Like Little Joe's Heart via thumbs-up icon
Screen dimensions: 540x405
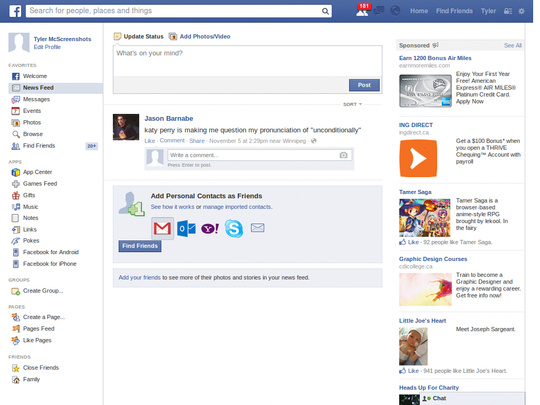(402, 371)
